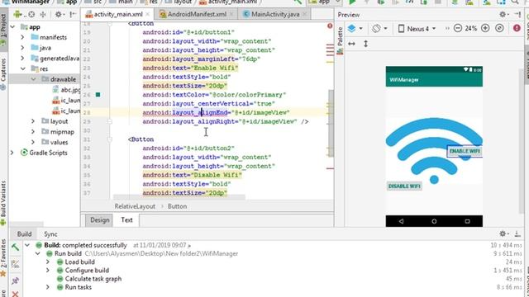Viewport: 529px width, 297px height.
Task: Open the orientation rotate dropdown
Action: point(379,29)
